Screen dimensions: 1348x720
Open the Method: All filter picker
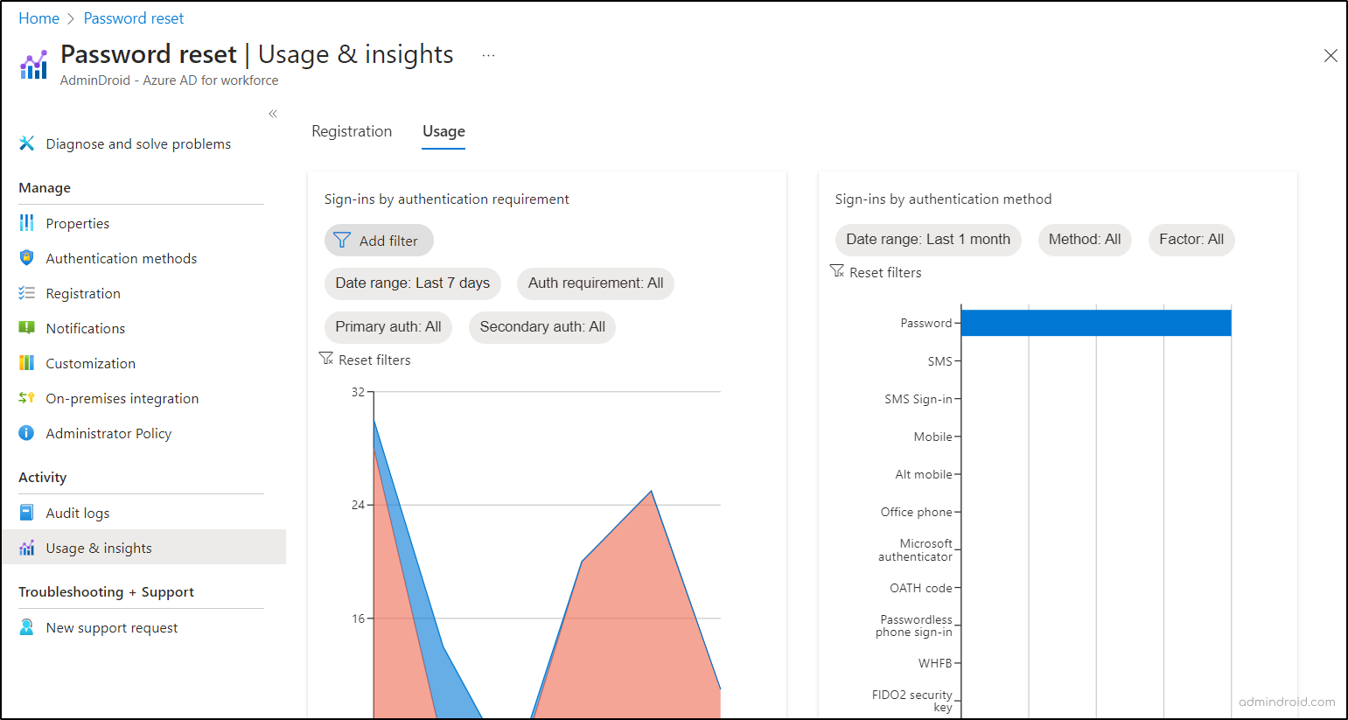click(x=1085, y=240)
